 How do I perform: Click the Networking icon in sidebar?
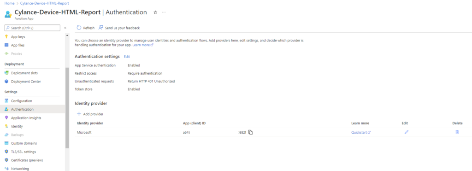tap(6, 169)
